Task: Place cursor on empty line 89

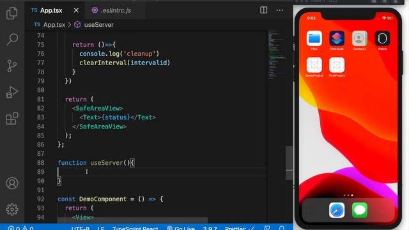Action: tap(162, 172)
